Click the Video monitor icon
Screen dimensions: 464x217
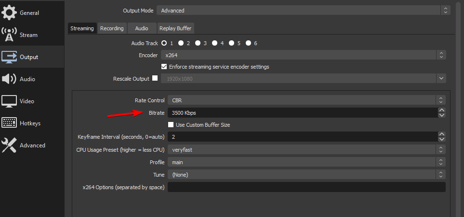point(9,101)
